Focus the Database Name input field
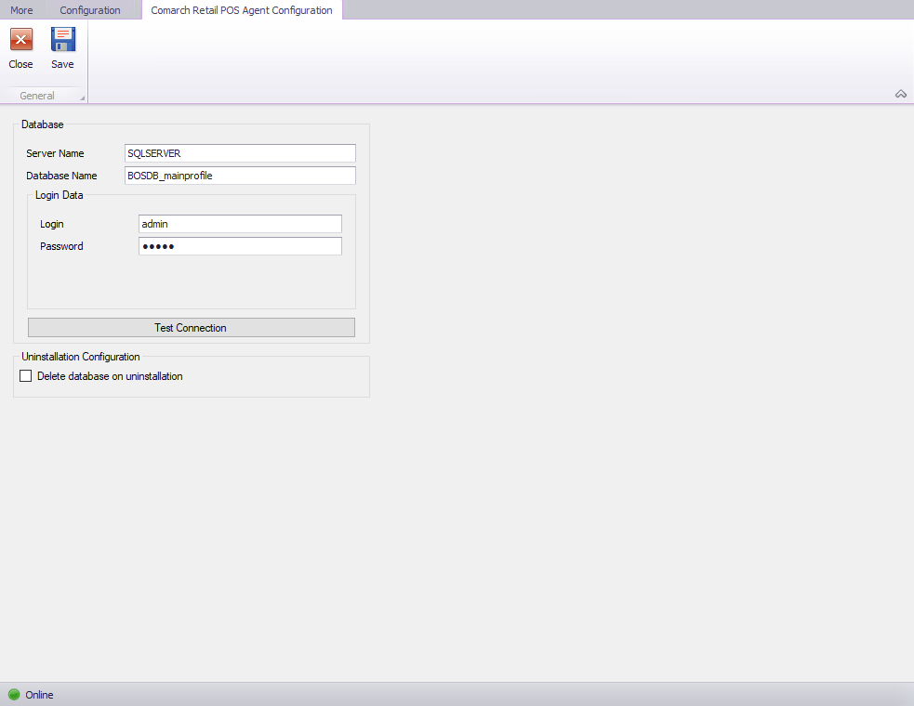This screenshot has height=706, width=914. click(x=240, y=176)
